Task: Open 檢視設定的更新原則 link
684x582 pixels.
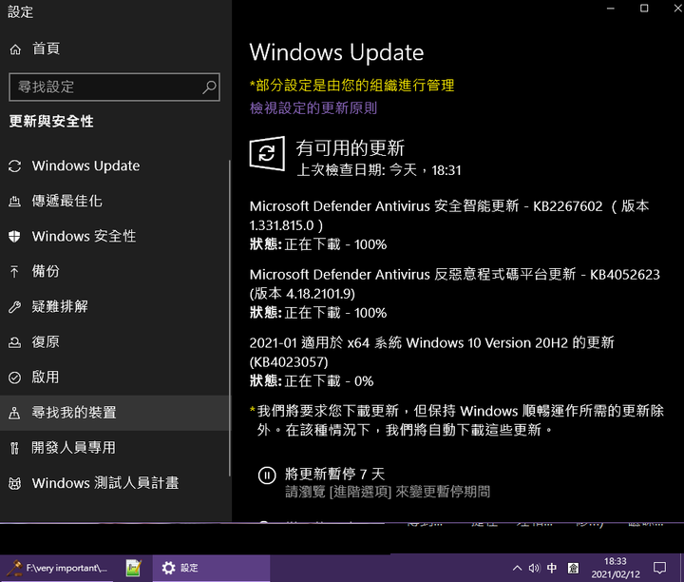Action: click(313, 108)
